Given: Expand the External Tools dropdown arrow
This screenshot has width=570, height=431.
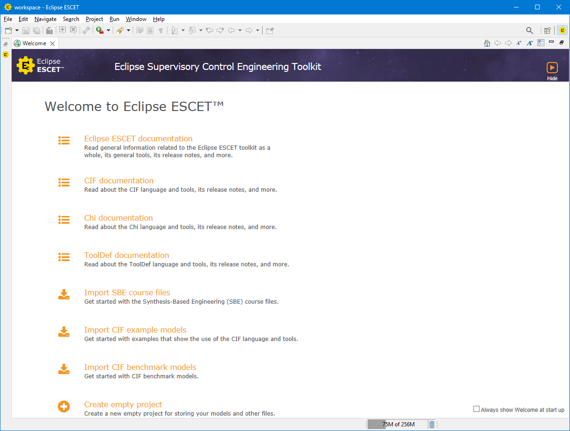Looking at the screenshot, I should pyautogui.click(x=128, y=30).
